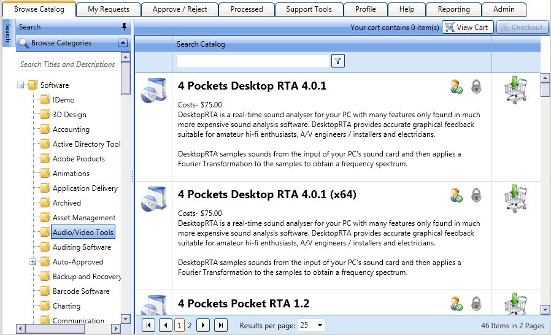Click the Search Catalog text box
This screenshot has width=551, height=335.
point(253,61)
